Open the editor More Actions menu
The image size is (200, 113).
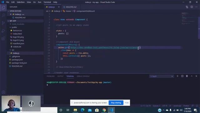pyautogui.click(x=196, y=7)
